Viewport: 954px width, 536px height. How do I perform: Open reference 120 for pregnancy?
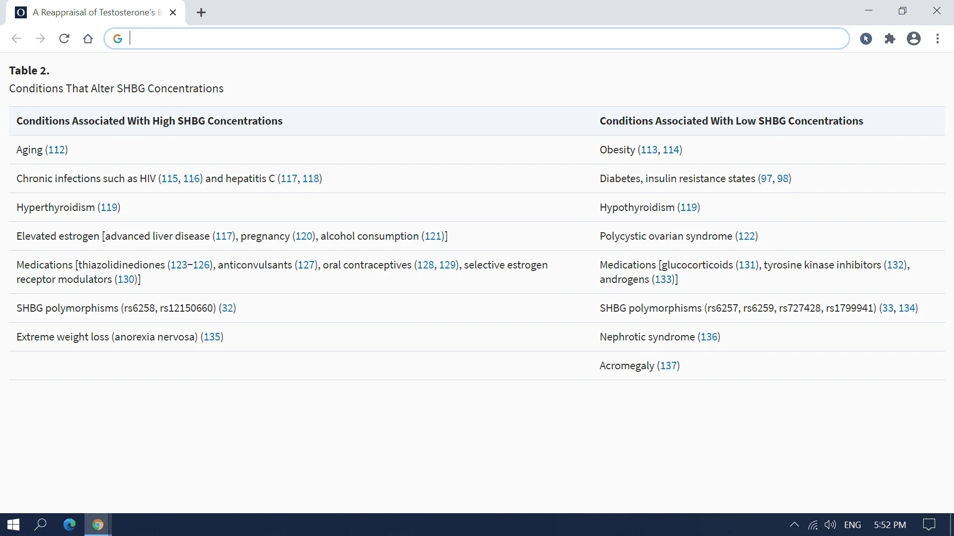click(304, 236)
